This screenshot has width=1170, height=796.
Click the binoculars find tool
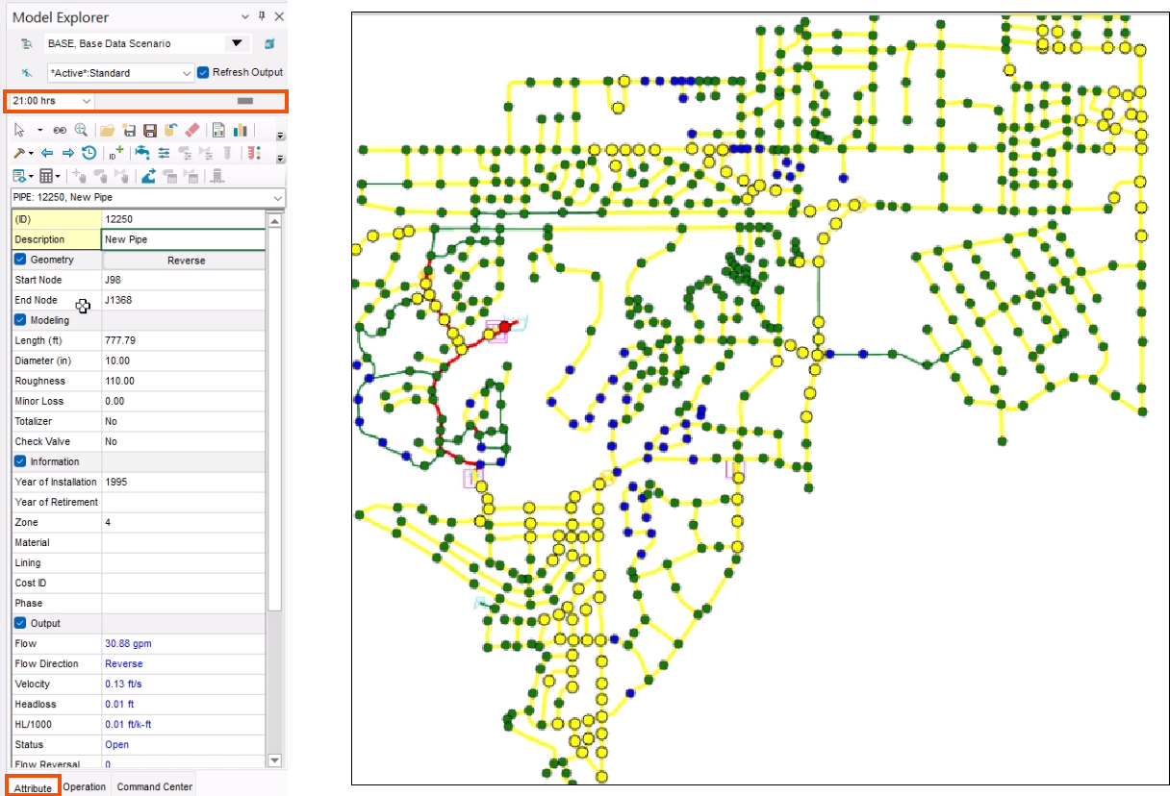pos(60,129)
